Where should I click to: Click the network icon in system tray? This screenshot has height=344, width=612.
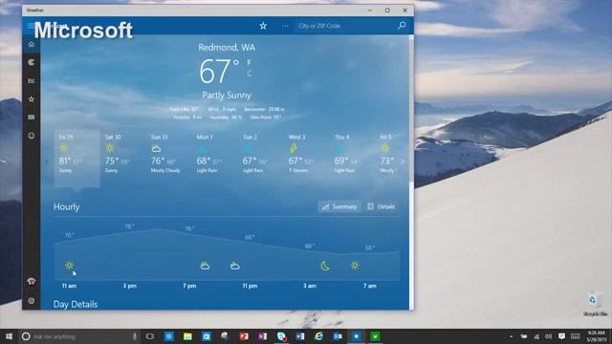[536, 336]
